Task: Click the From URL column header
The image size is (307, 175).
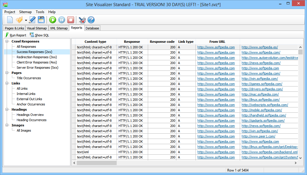Action: (218, 42)
